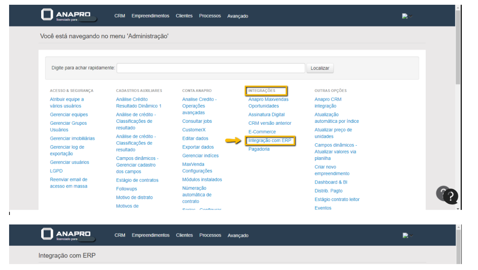Open Clientes menu on the Administração page
This screenshot has width=478, height=270.
(184, 16)
